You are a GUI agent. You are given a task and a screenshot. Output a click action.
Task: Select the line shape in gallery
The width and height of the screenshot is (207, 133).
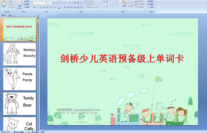(x=110, y=1)
